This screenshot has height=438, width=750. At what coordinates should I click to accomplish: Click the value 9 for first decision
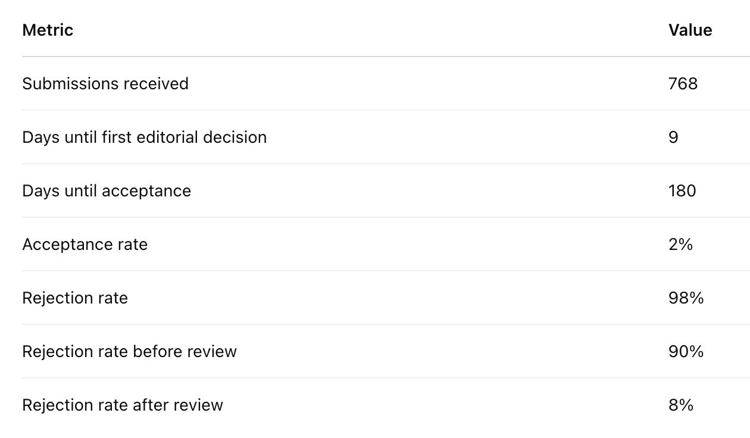[x=673, y=137]
